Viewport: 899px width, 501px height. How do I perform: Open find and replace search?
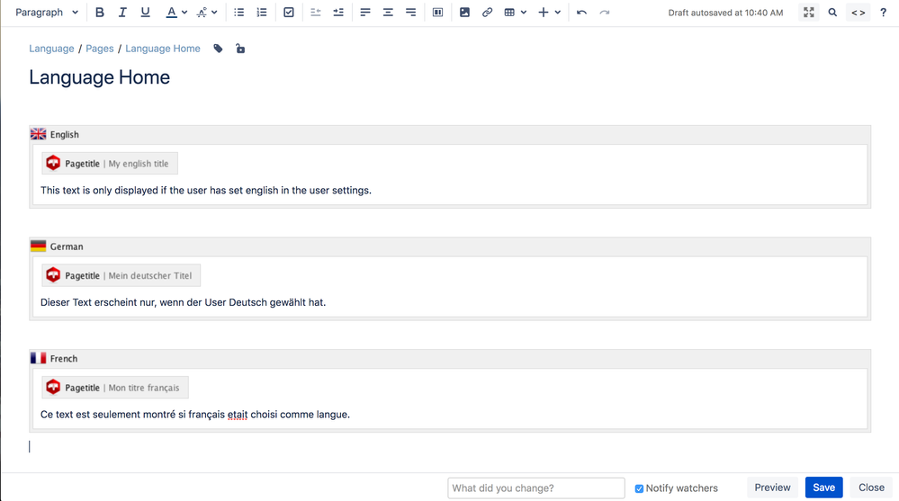pos(832,12)
